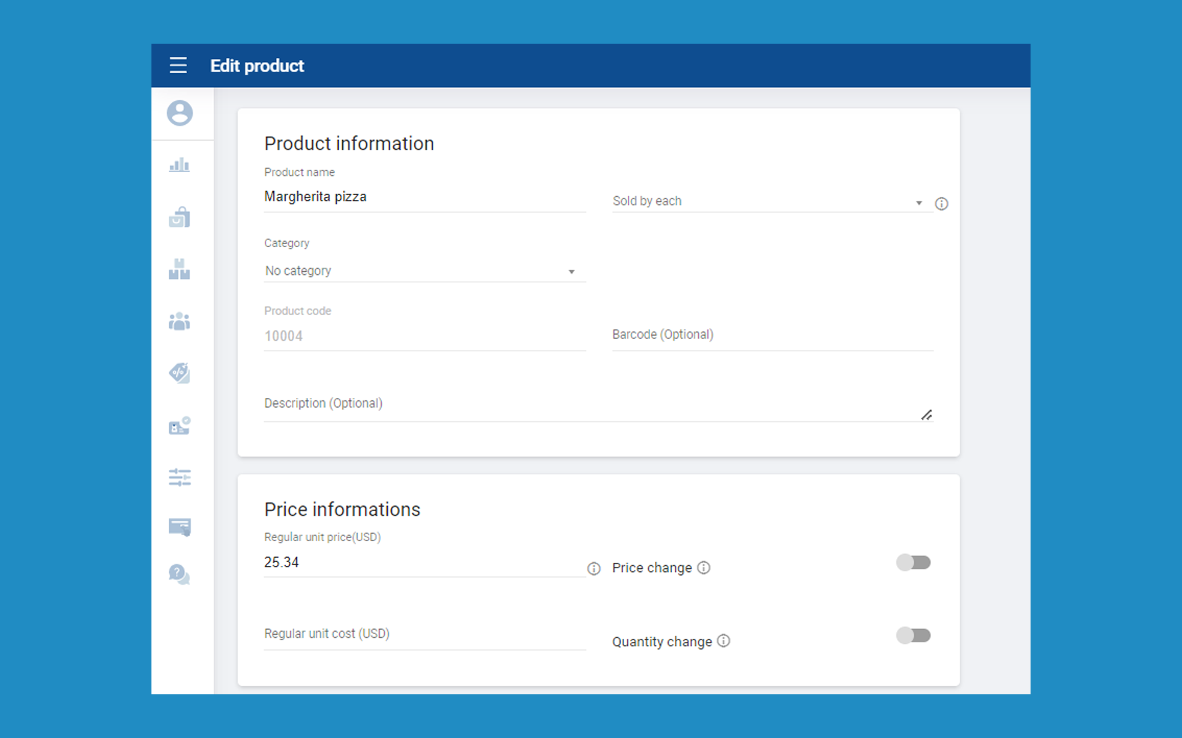Click the Description resize handle
1182x738 pixels.
927,415
